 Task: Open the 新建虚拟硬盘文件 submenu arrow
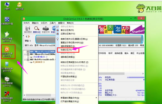click(96, 98)
